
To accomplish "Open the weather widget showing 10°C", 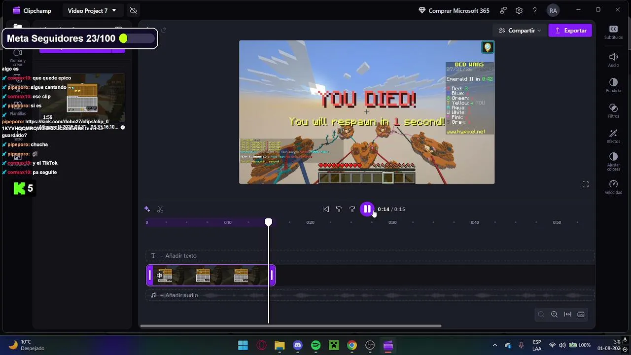I will pyautogui.click(x=27, y=345).
